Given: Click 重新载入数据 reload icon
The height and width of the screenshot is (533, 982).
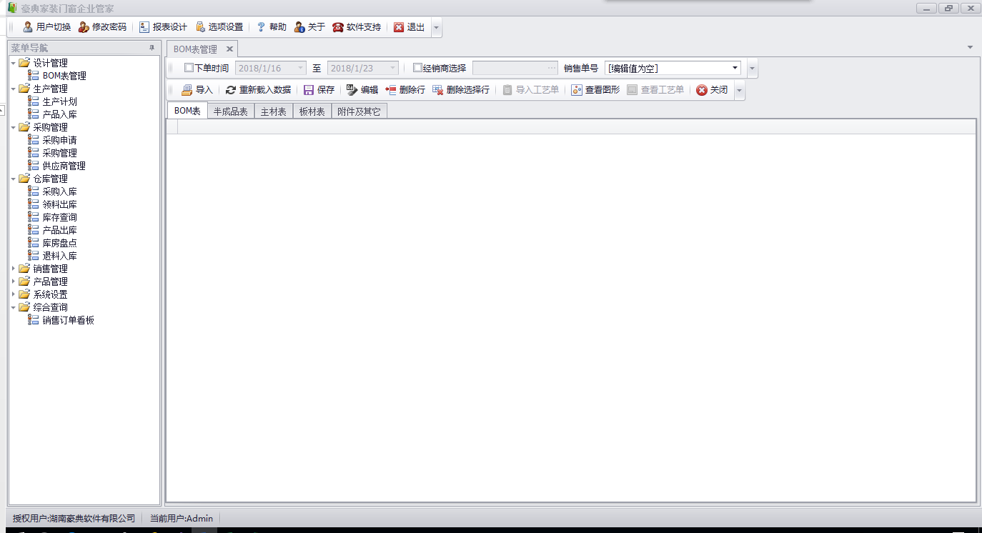Looking at the screenshot, I should [231, 90].
